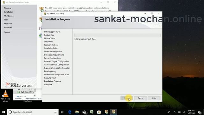204x115 pixels.
Task: Click the Help button in Setup
Action: pos(154,98)
